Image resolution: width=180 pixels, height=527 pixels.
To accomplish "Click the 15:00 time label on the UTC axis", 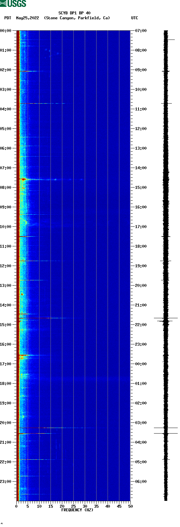I will (x=141, y=188).
